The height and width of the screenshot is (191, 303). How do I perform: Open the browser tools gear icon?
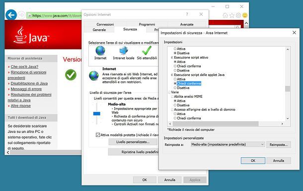click(x=238, y=15)
